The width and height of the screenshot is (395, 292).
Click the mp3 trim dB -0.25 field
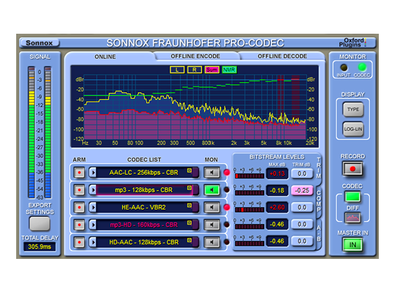[302, 191]
